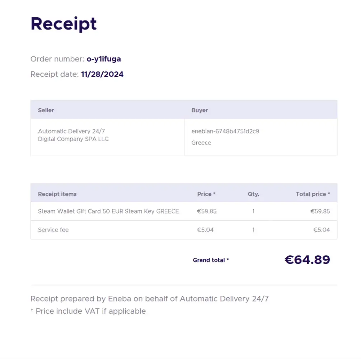This screenshot has height=359, width=361.
Task: Click the Service fee total price €5.04
Action: pos(322,230)
